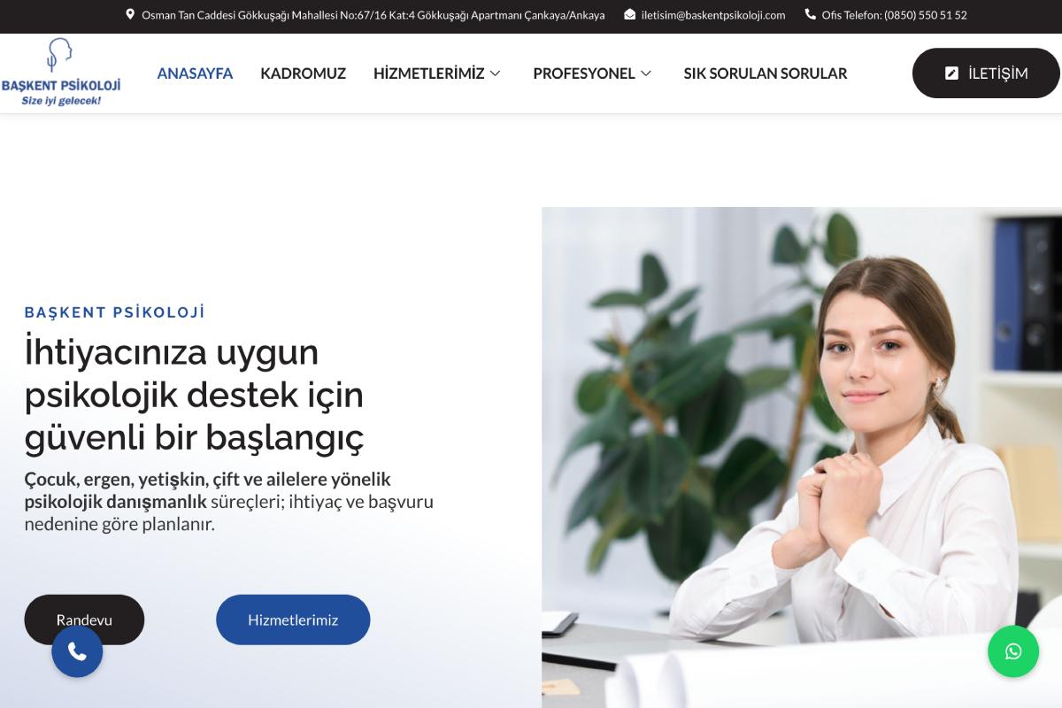
Task: Click the paragraph starting 'Çocuk, ergen, yetişkin'
Action: click(x=229, y=502)
